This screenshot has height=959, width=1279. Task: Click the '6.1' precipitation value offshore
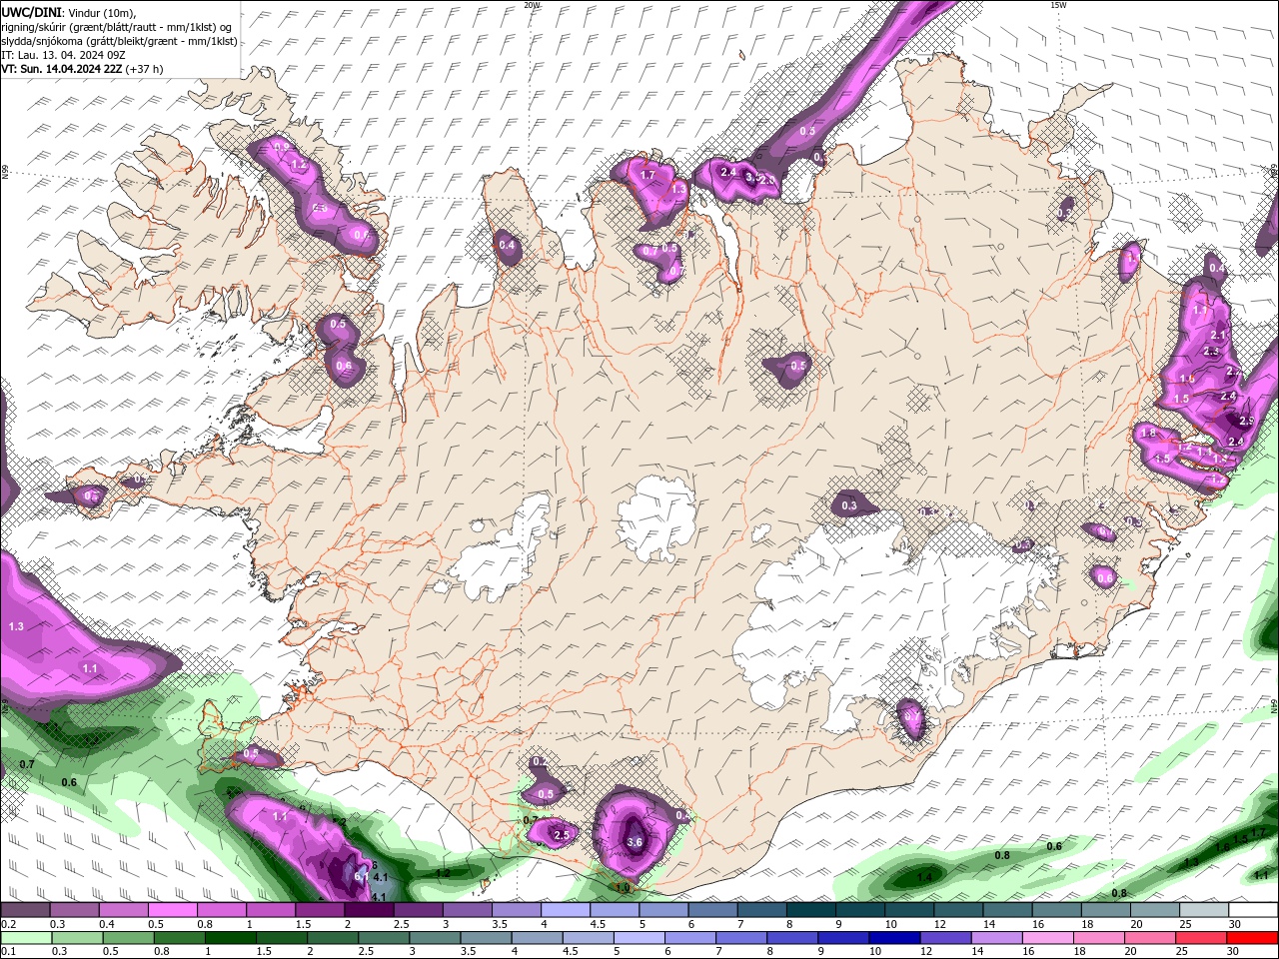pyautogui.click(x=361, y=875)
